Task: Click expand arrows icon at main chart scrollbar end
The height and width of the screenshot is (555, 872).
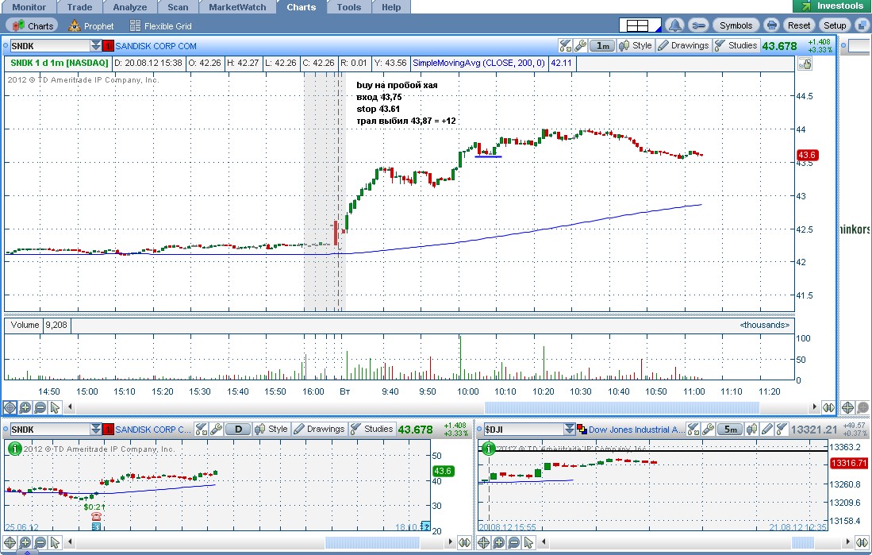Action: tap(828, 407)
